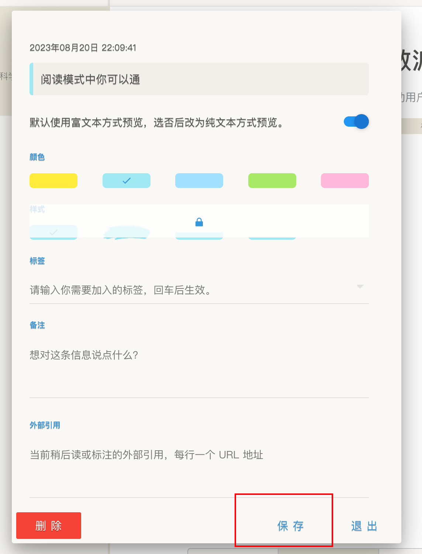422x554 pixels.
Task: Select the yellow highlight color
Action: point(53,181)
